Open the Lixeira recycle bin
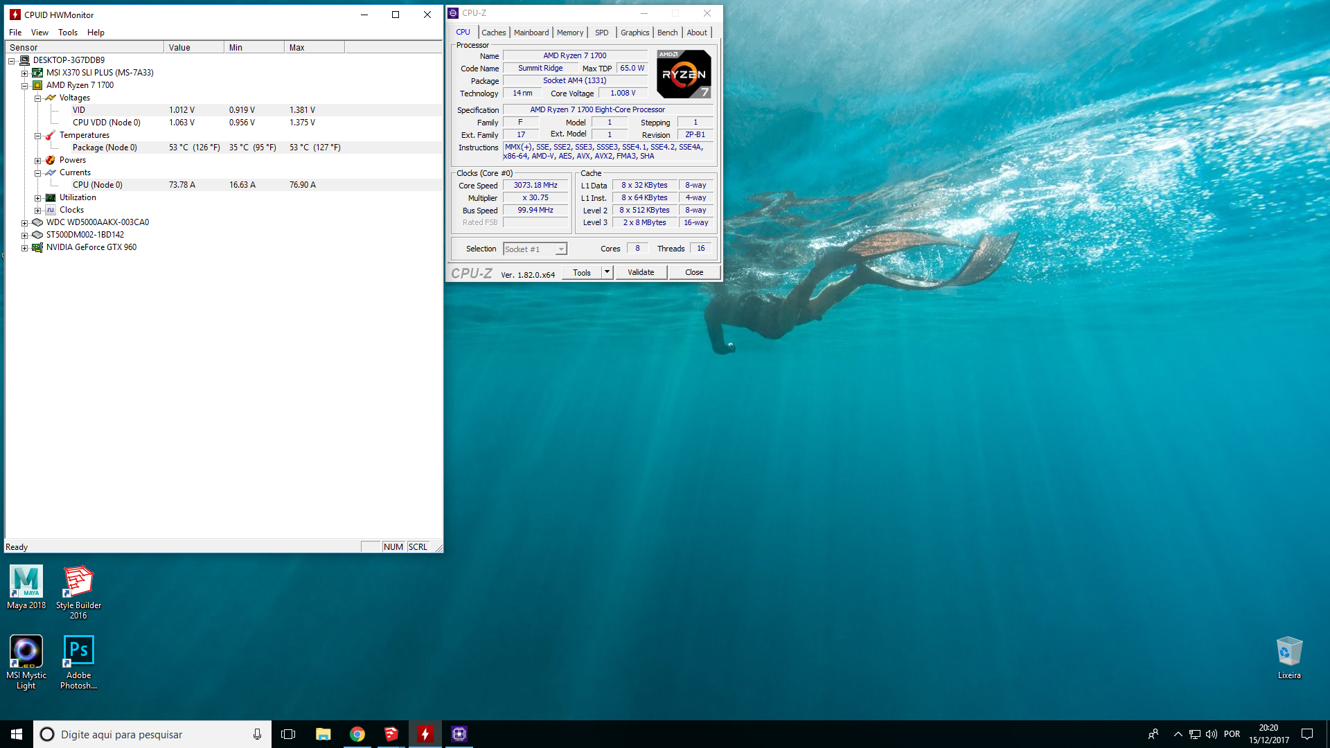 point(1289,657)
